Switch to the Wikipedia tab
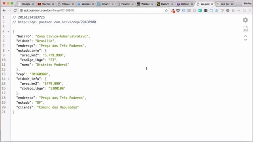253x142 pixels. coord(85,4)
